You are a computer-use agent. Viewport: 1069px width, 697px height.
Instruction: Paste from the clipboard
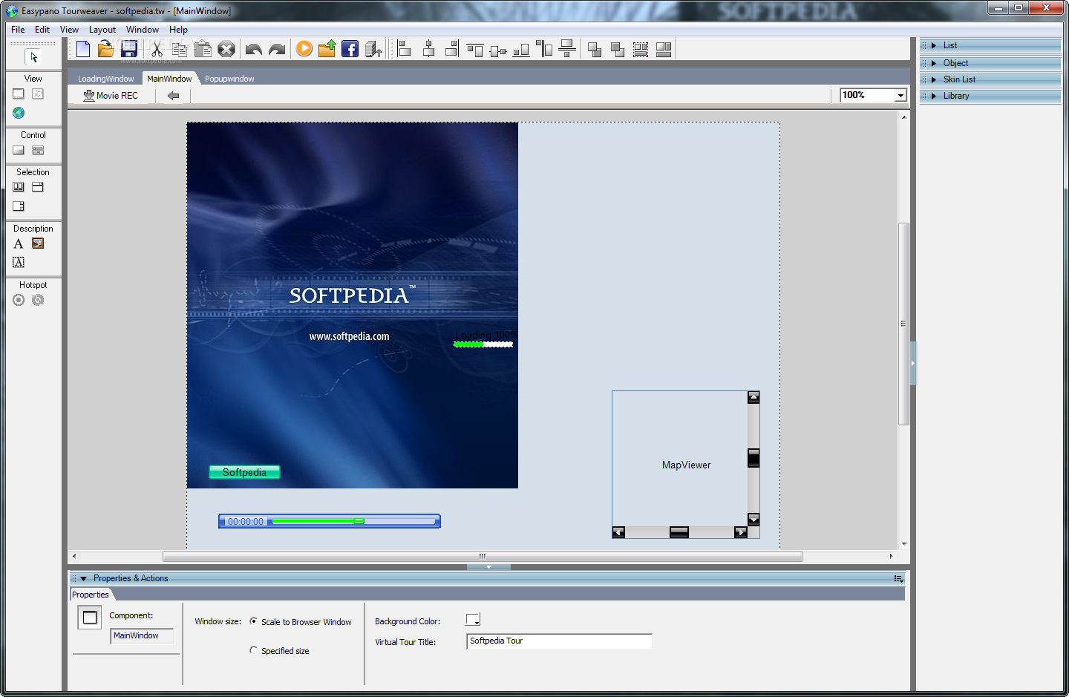[203, 49]
